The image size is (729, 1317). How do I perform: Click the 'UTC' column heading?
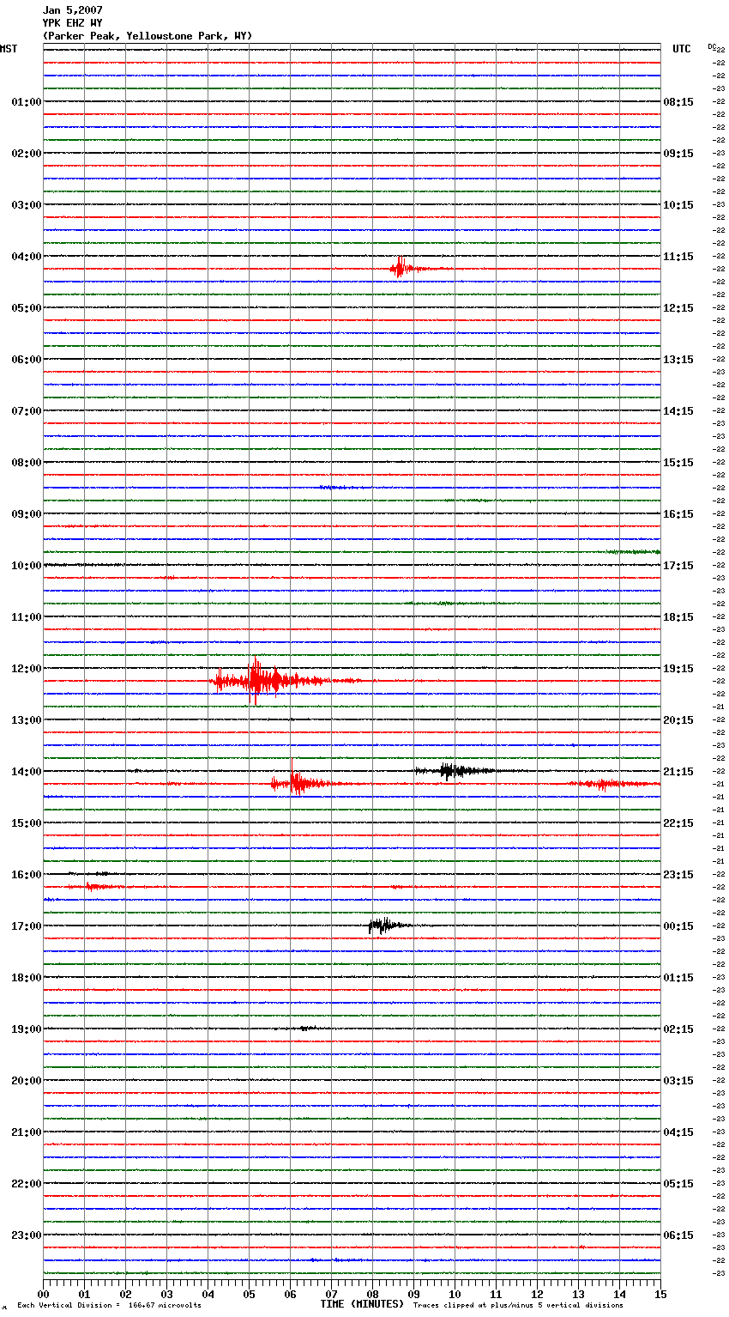(x=682, y=49)
